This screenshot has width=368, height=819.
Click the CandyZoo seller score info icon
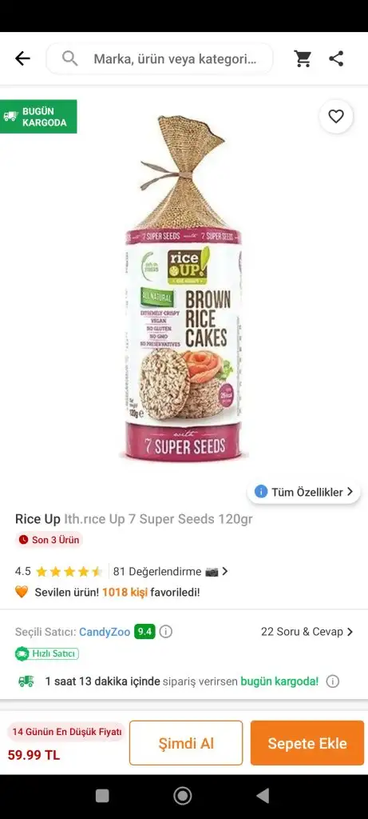coord(166,632)
